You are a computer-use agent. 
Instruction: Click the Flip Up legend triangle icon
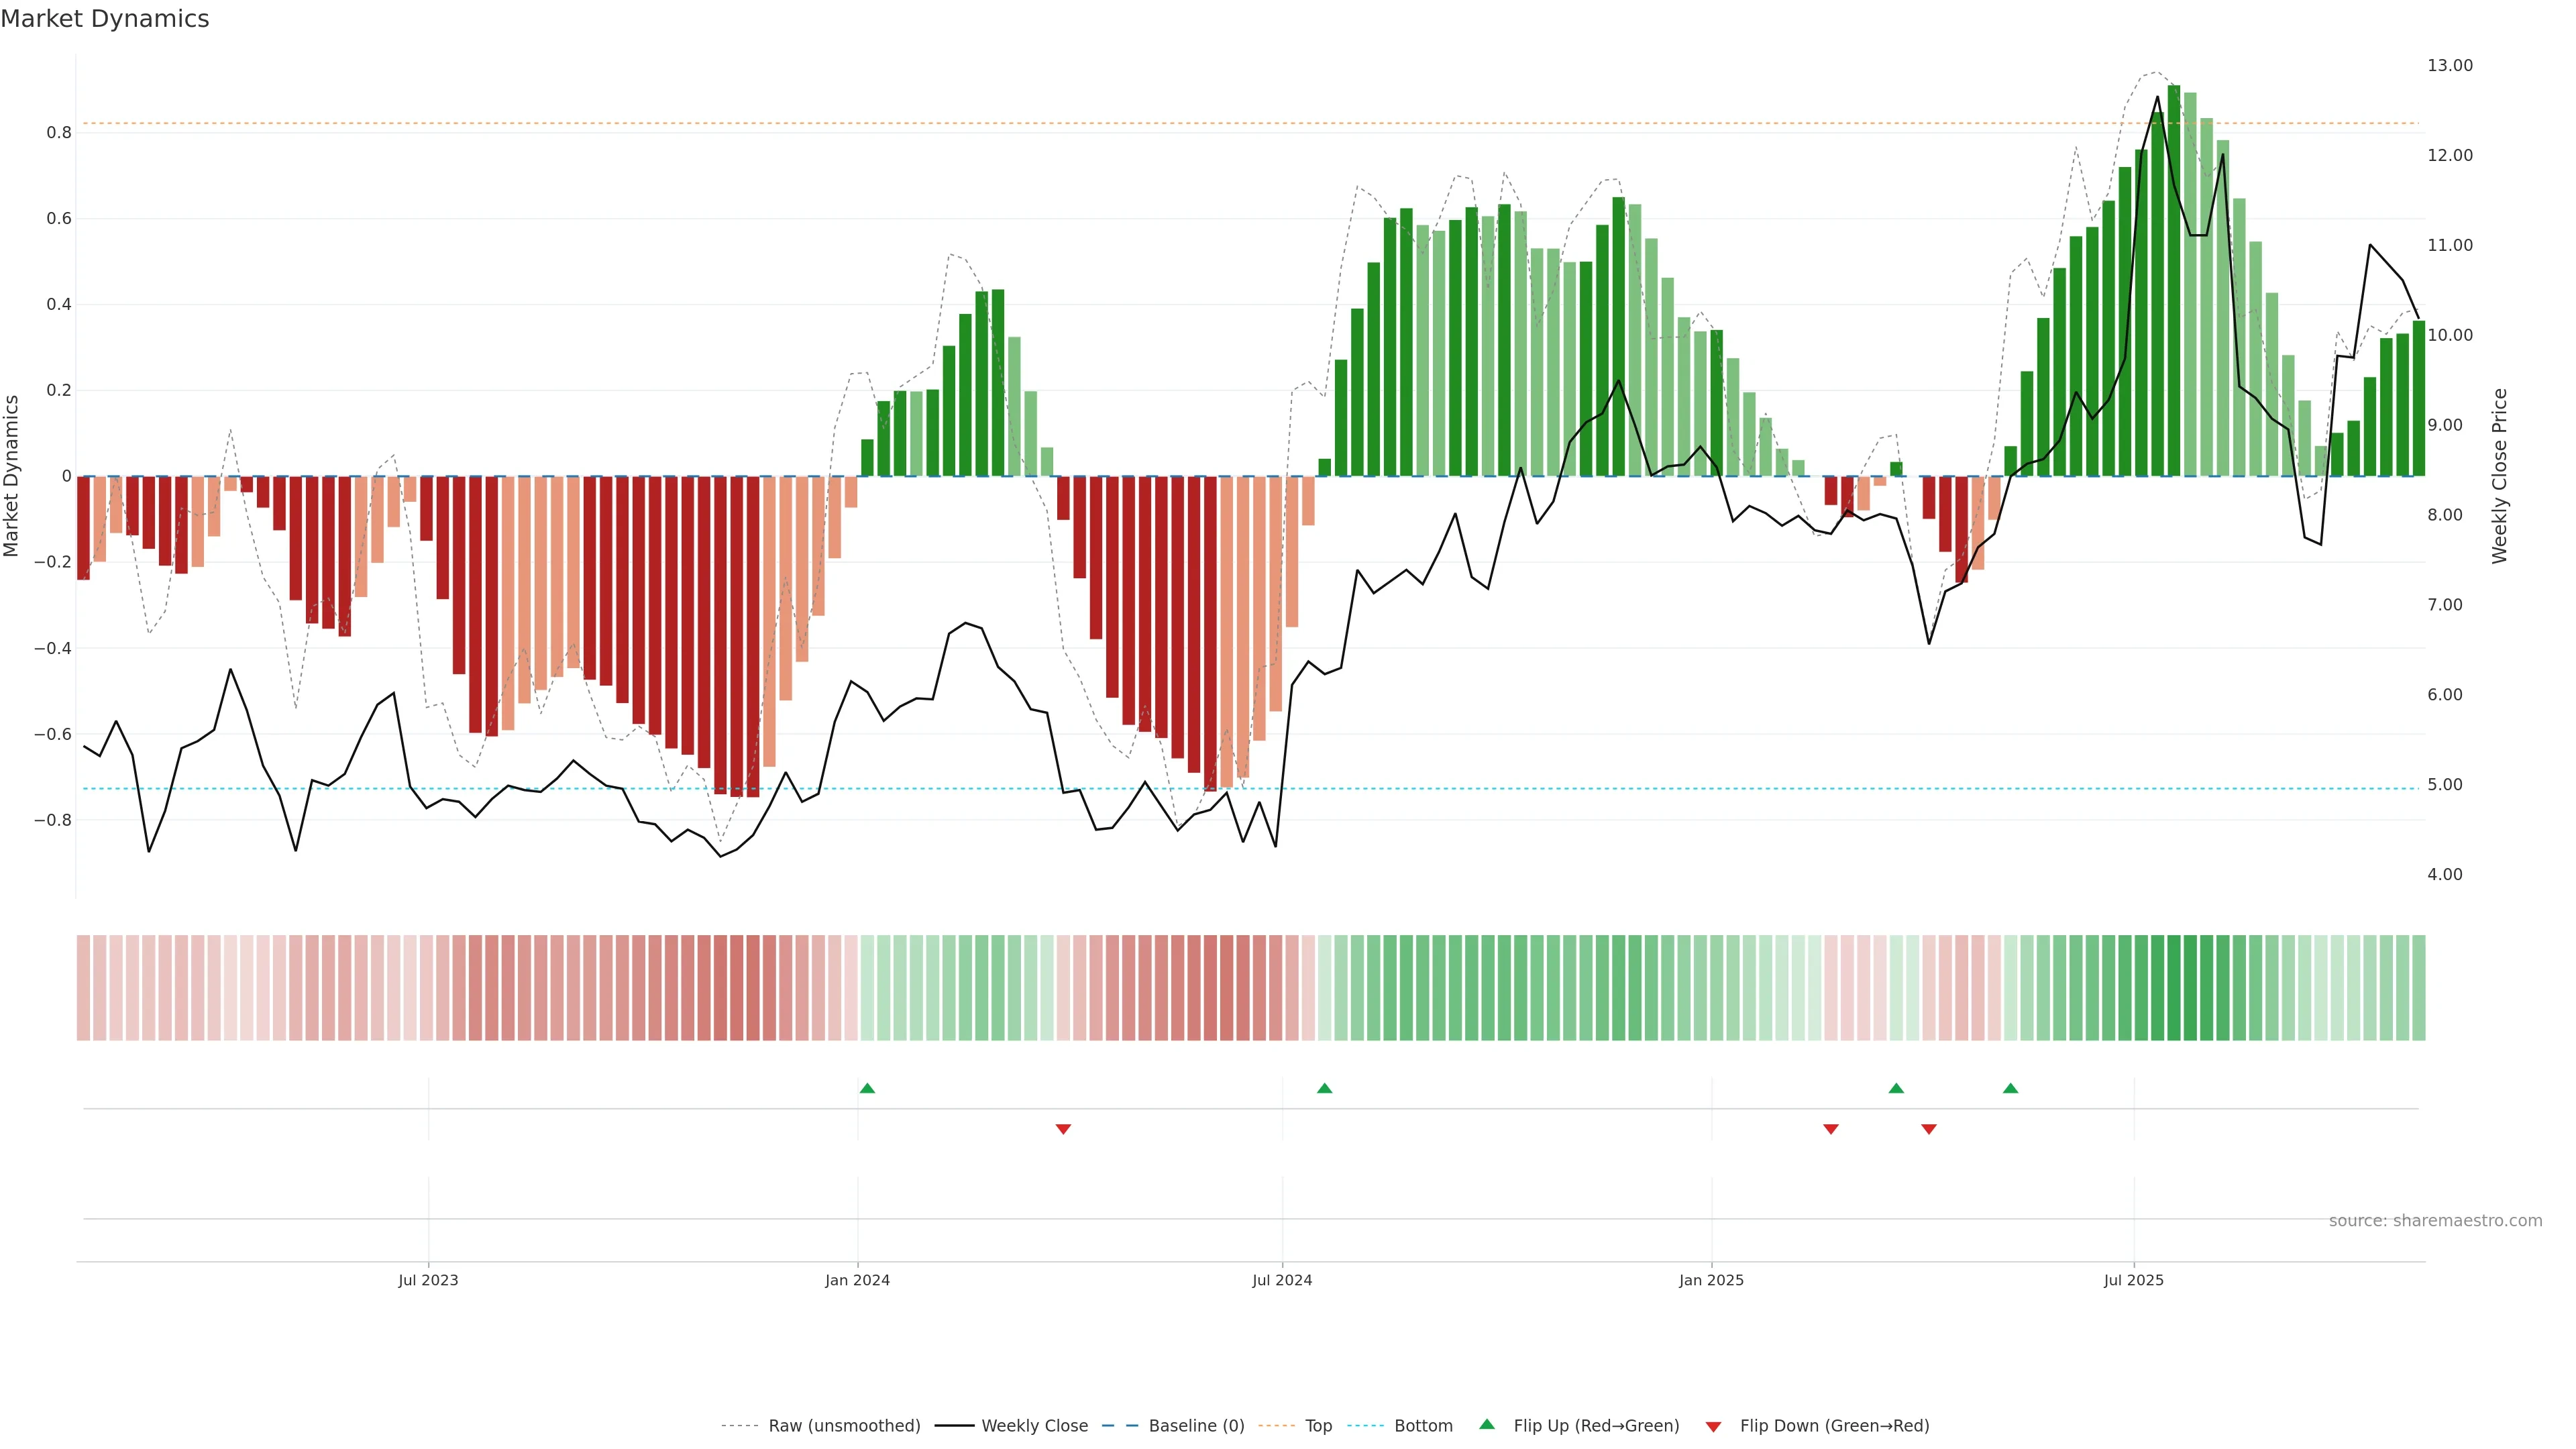[1486, 1424]
